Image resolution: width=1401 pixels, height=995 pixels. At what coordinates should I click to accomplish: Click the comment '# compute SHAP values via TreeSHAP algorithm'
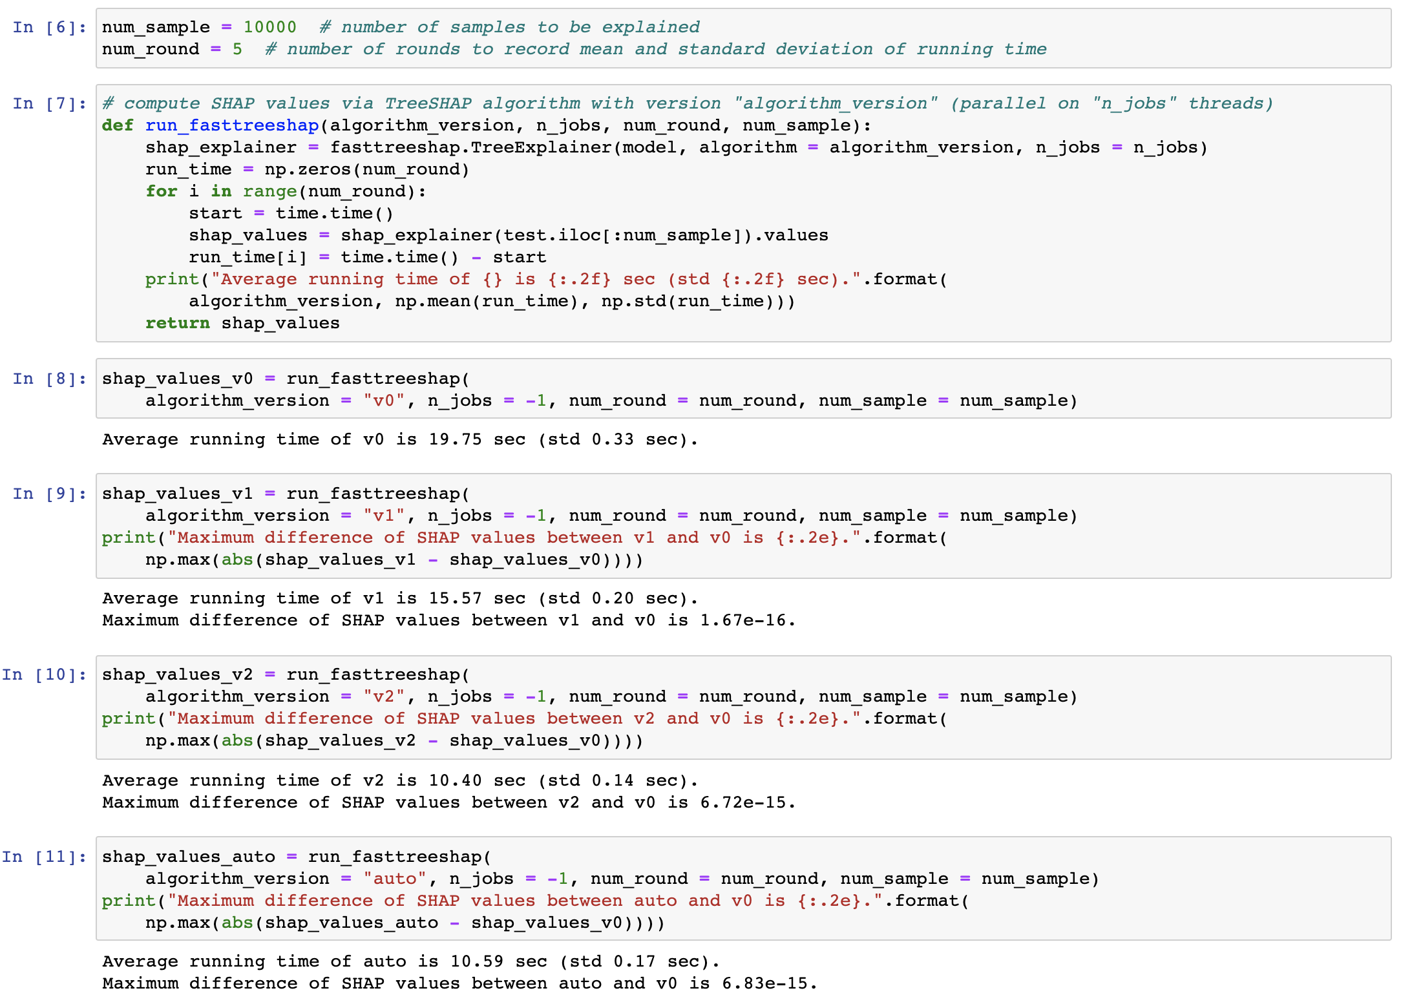tap(688, 103)
